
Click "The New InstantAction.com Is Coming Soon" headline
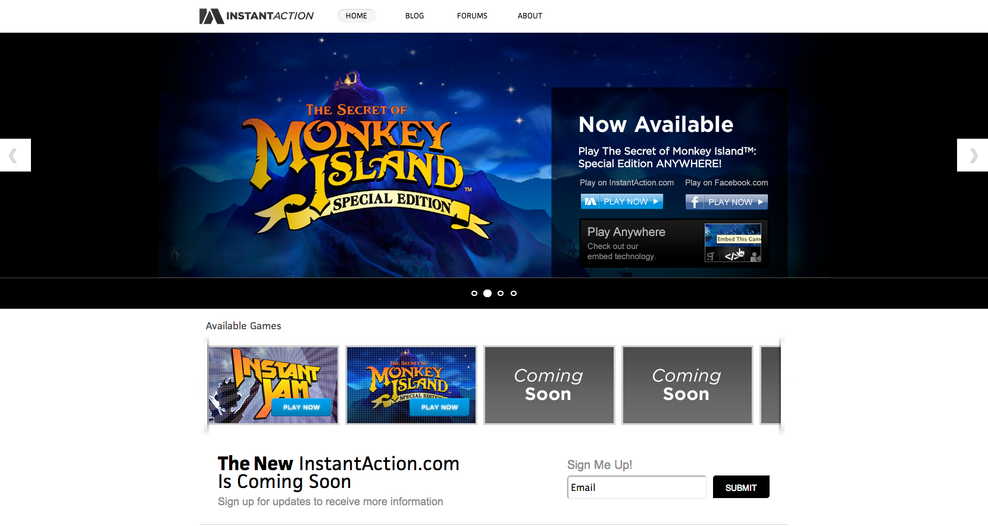(x=339, y=473)
